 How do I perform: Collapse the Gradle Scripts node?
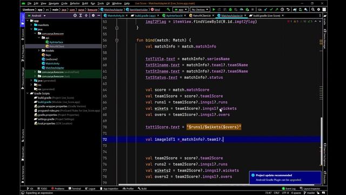(28, 94)
